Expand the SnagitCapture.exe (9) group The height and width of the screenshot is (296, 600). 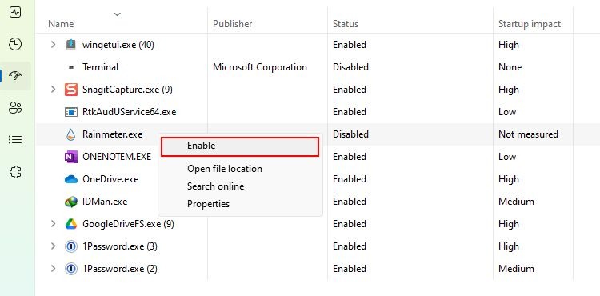pos(53,90)
